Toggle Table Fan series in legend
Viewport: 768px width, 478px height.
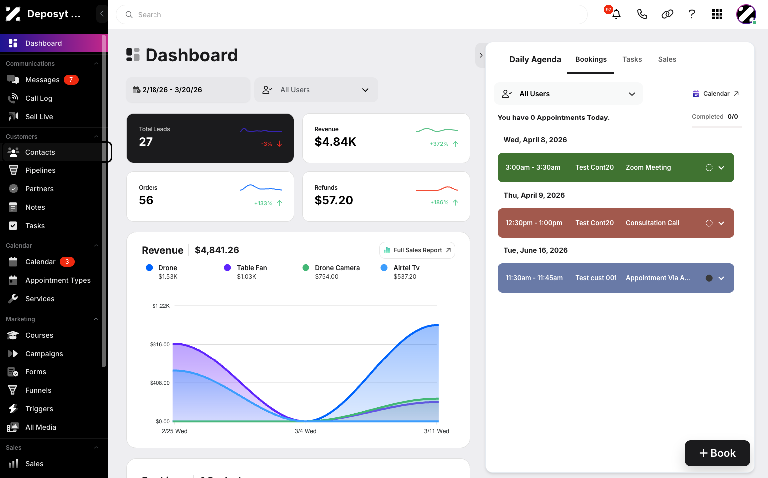tap(227, 268)
